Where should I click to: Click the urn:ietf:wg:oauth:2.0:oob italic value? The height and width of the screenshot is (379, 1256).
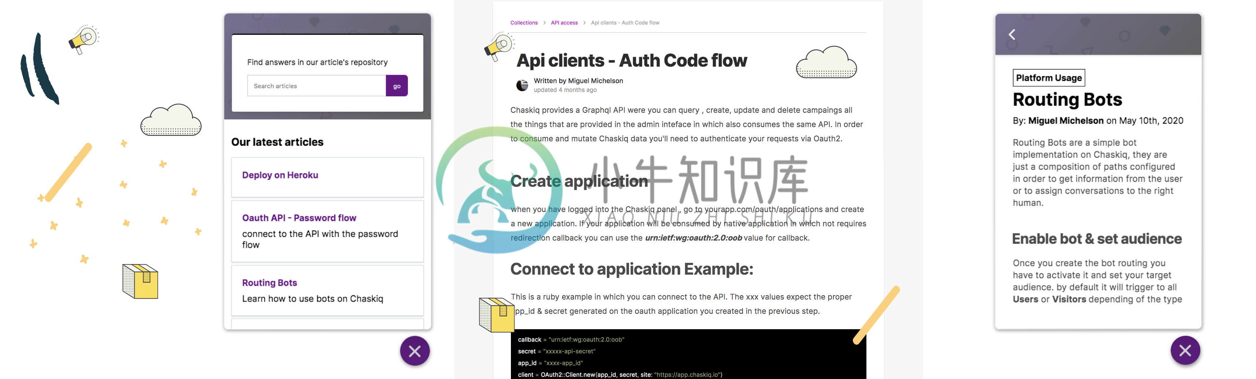pos(693,238)
